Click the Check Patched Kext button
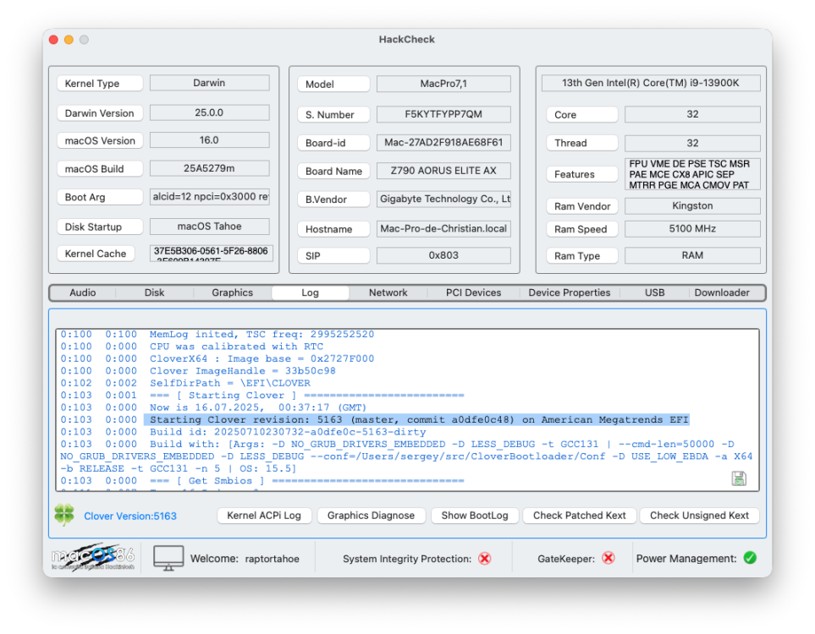The width and height of the screenshot is (815, 634). 580,516
